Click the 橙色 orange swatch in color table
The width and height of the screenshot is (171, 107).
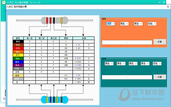[x=18, y=52]
